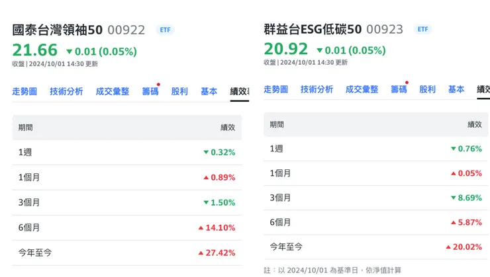Click 1個月 row label in 00923 table
The width and height of the screenshot is (490, 277).
[280, 173]
